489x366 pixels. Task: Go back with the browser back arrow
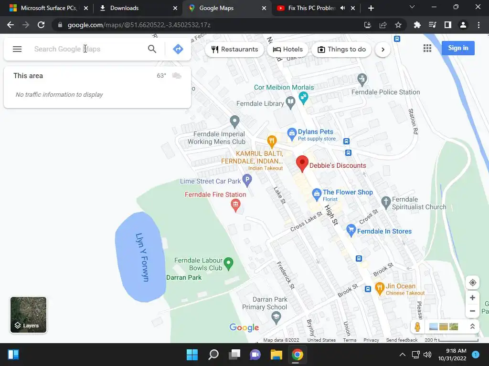[11, 25]
